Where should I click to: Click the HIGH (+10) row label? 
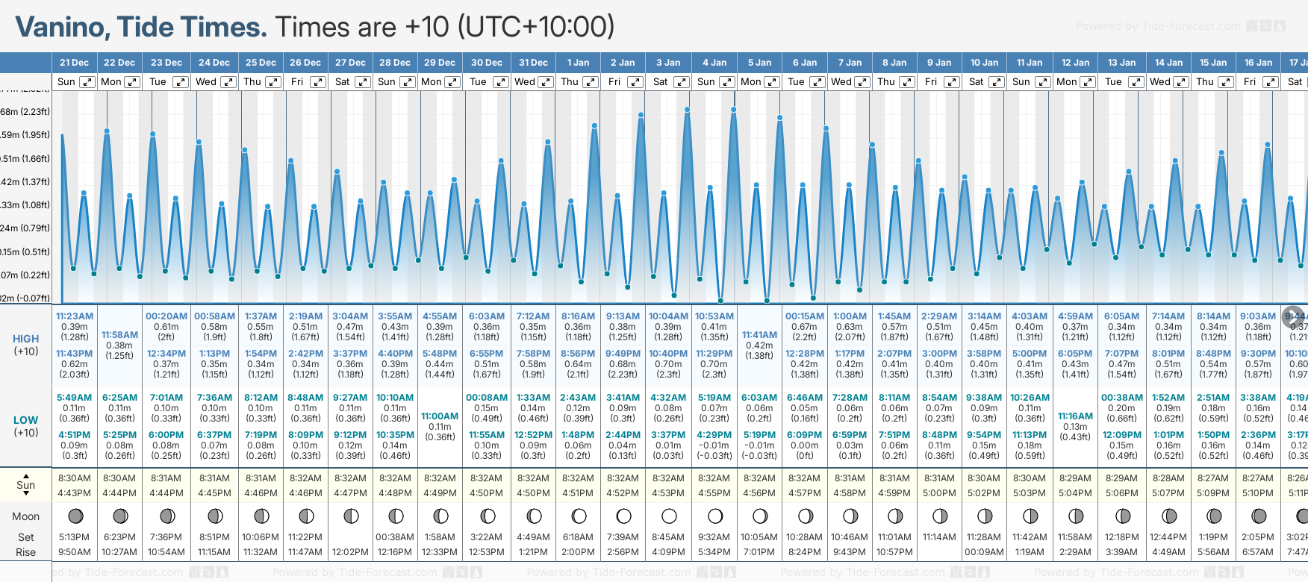point(26,345)
